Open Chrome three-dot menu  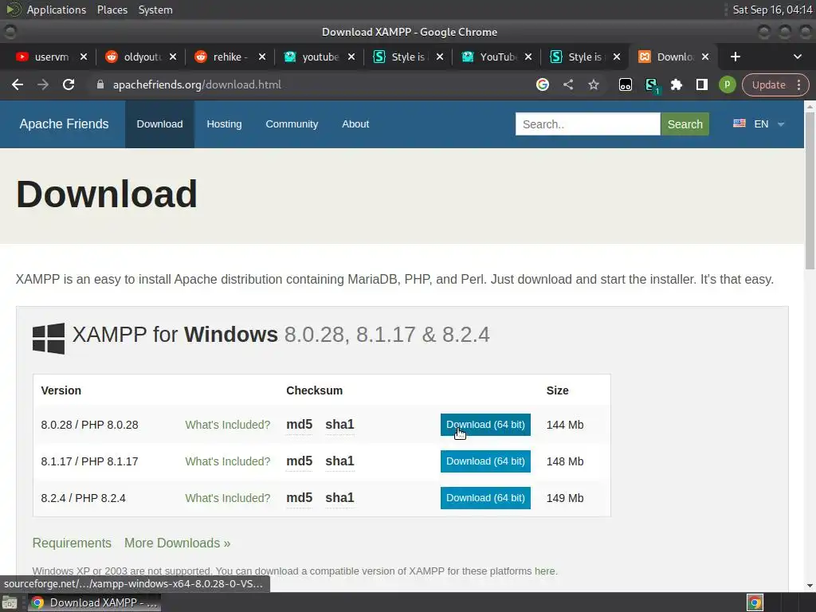799,84
